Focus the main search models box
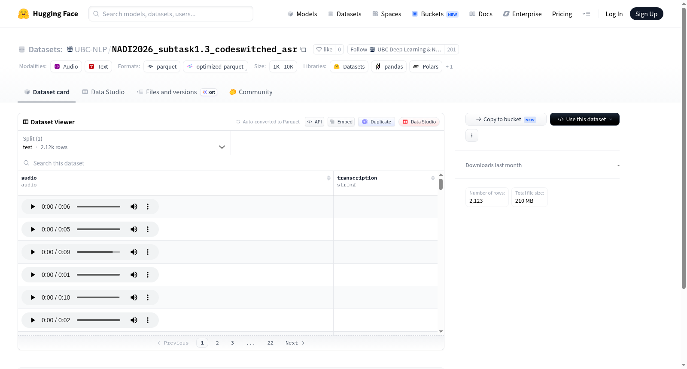Image resolution: width=687 pixels, height=369 pixels. [171, 14]
